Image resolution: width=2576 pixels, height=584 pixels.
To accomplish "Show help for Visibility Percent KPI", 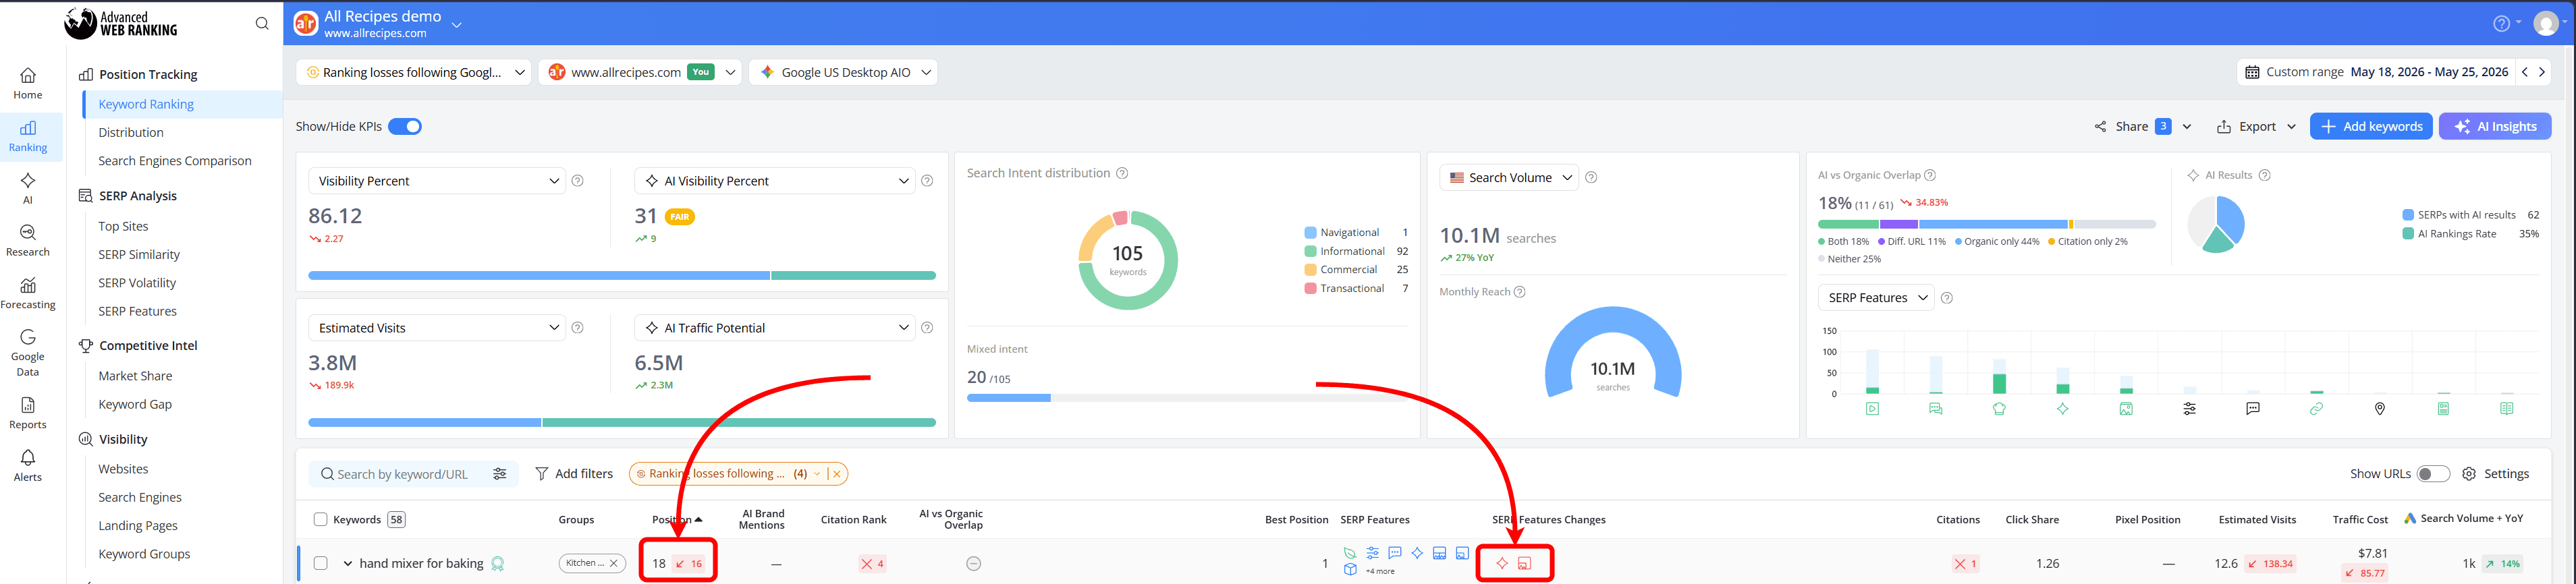I will coord(577,181).
